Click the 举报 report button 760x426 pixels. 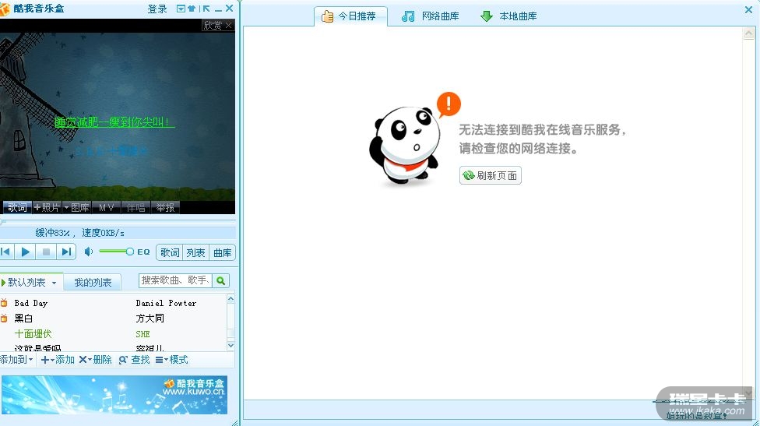[165, 207]
